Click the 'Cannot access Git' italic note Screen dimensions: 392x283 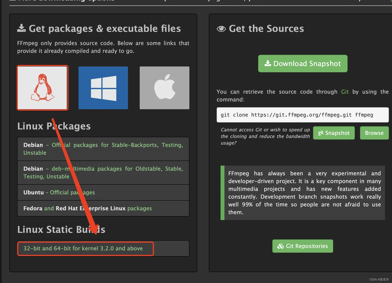pyautogui.click(x=265, y=136)
